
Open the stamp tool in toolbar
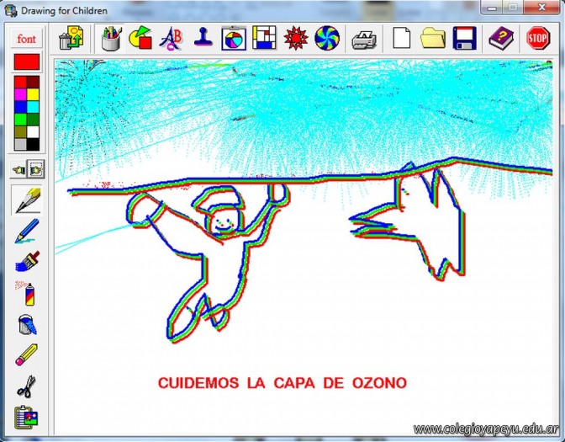pos(203,37)
